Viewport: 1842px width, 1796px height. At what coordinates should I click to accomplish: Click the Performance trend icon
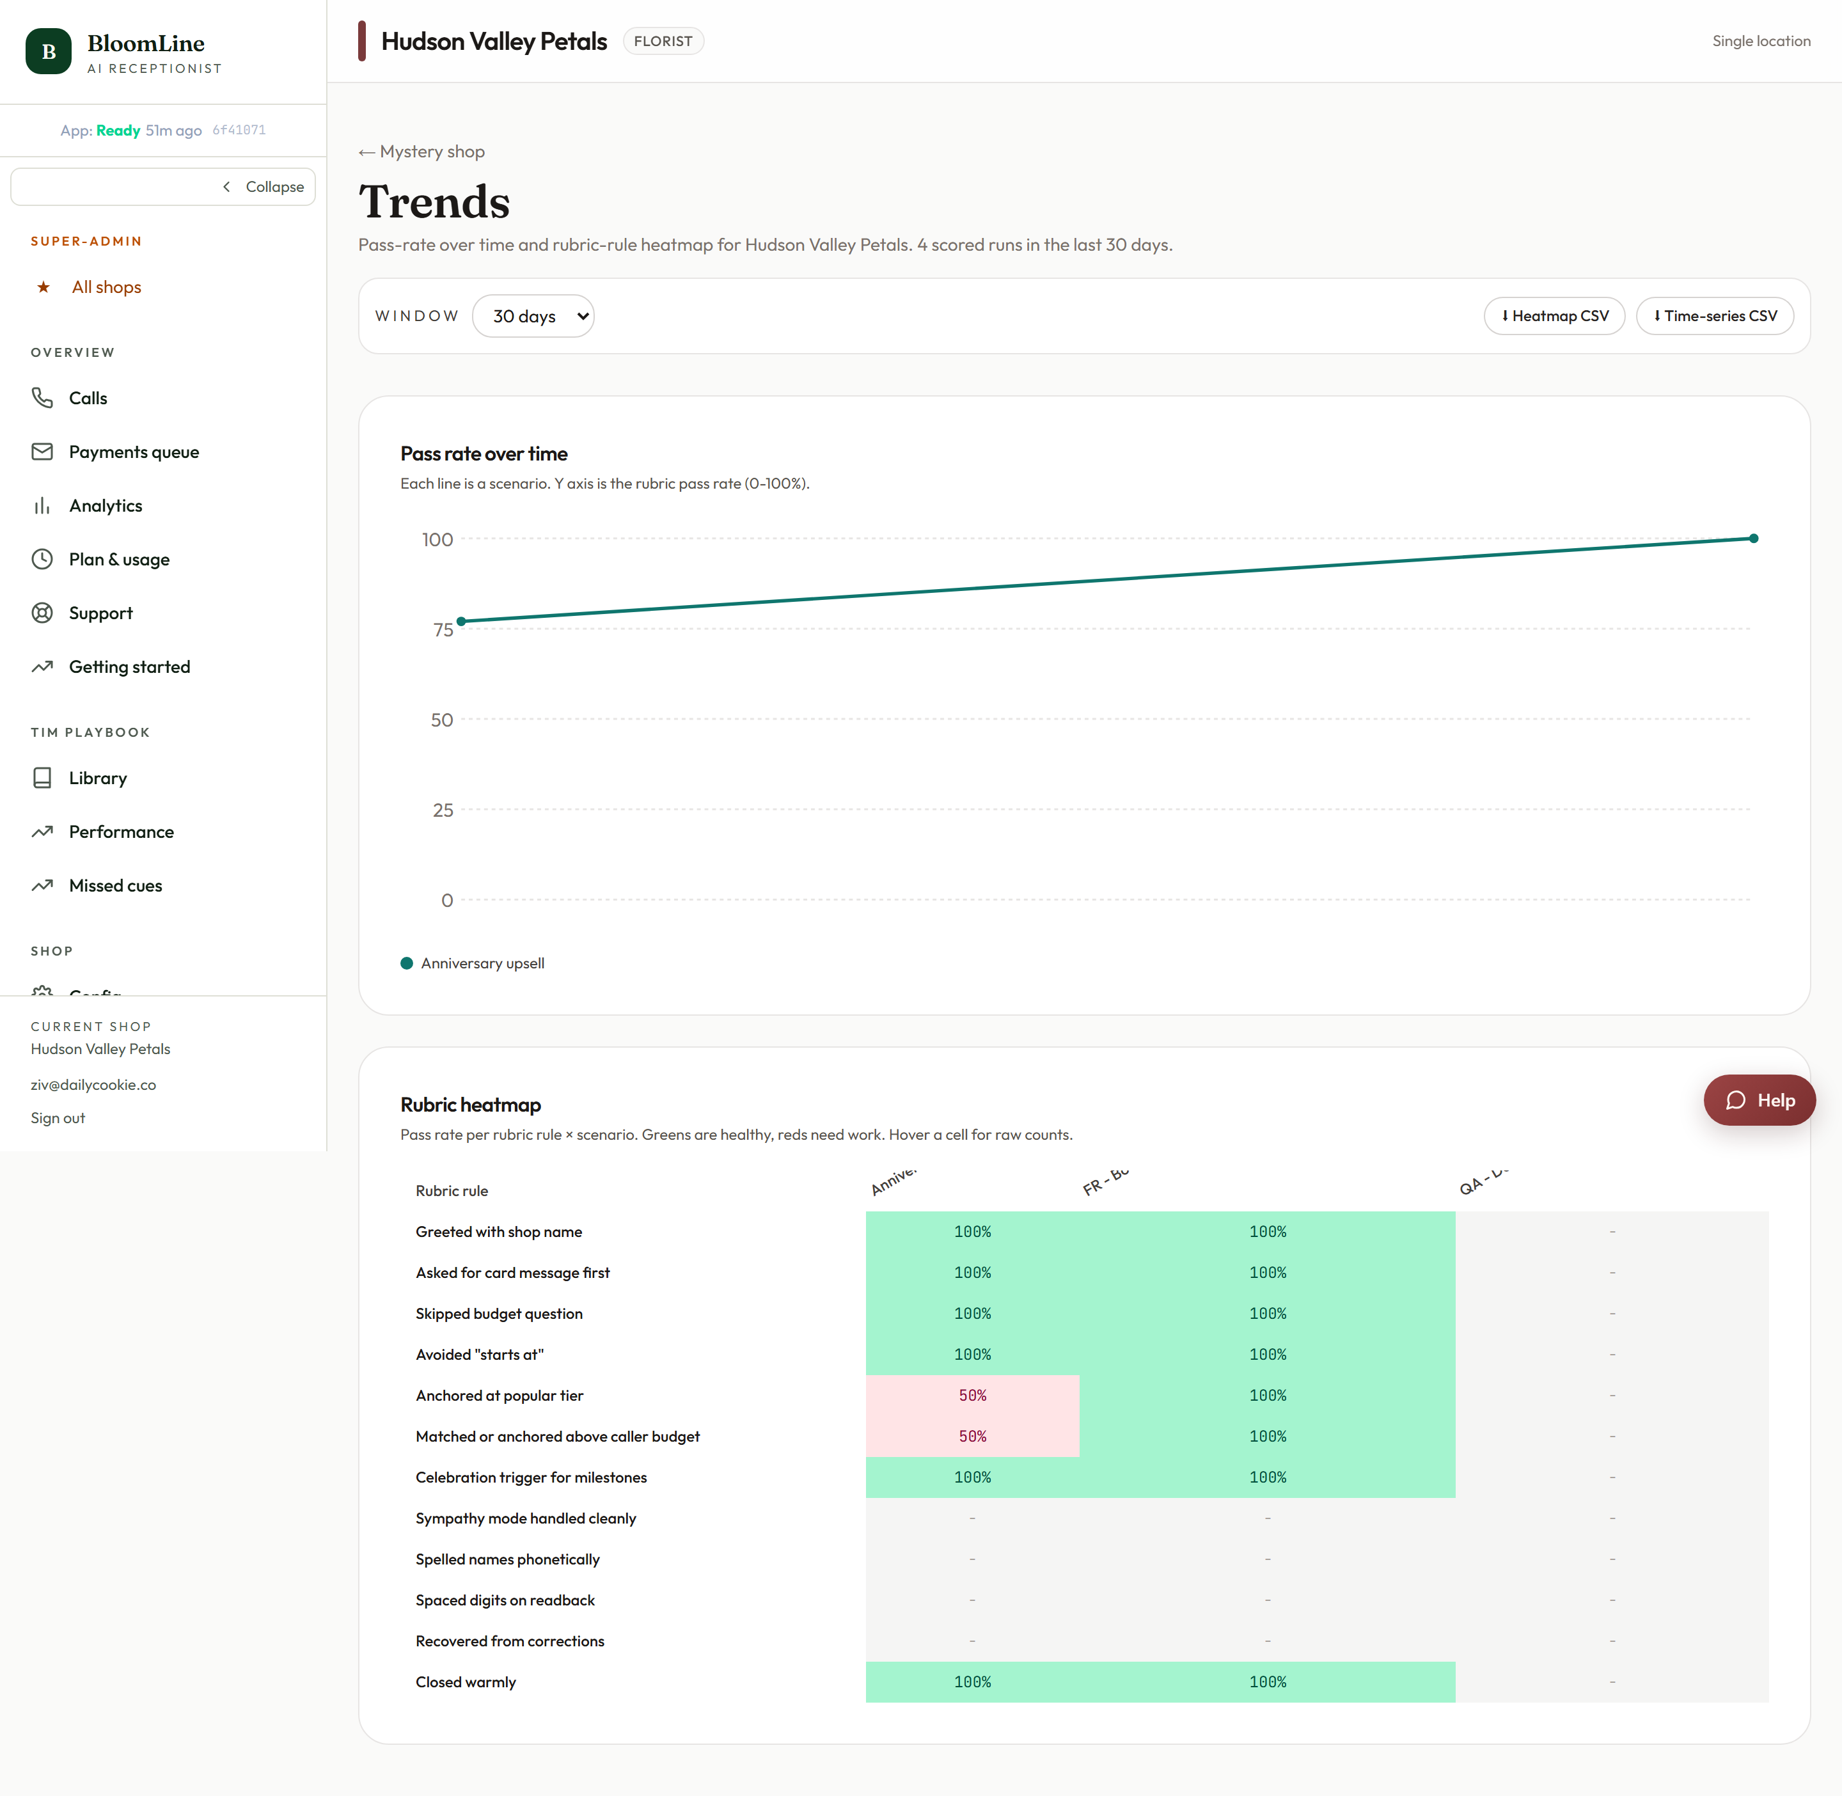click(42, 832)
